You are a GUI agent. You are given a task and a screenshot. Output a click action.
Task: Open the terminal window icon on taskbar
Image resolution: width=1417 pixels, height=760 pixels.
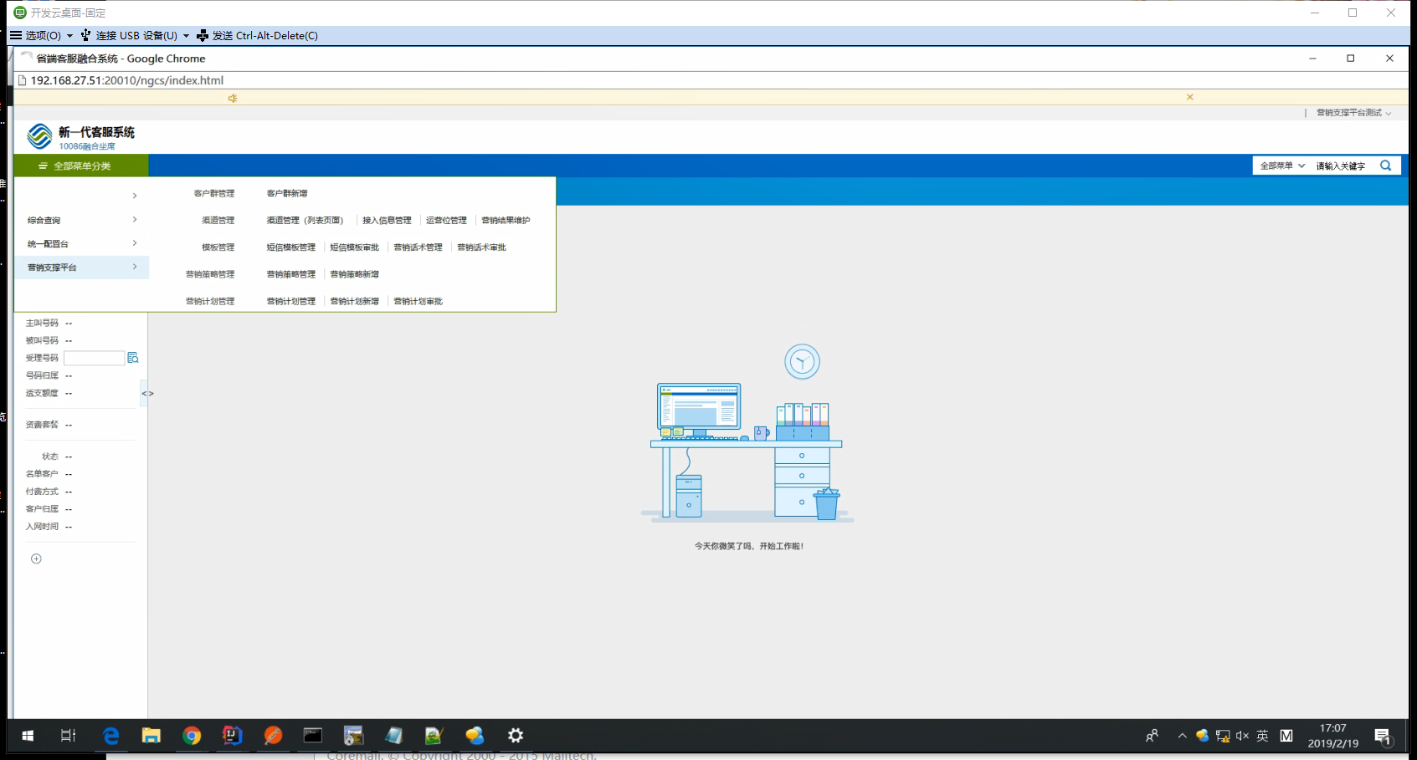coord(313,736)
